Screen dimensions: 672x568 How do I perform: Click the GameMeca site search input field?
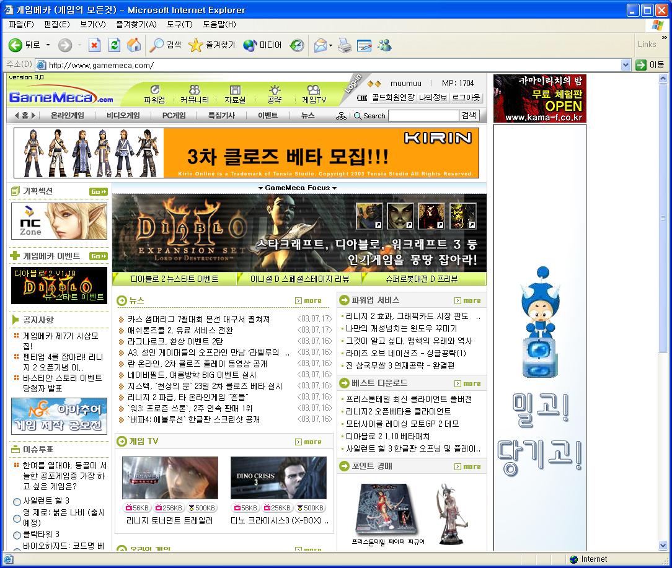tap(423, 115)
